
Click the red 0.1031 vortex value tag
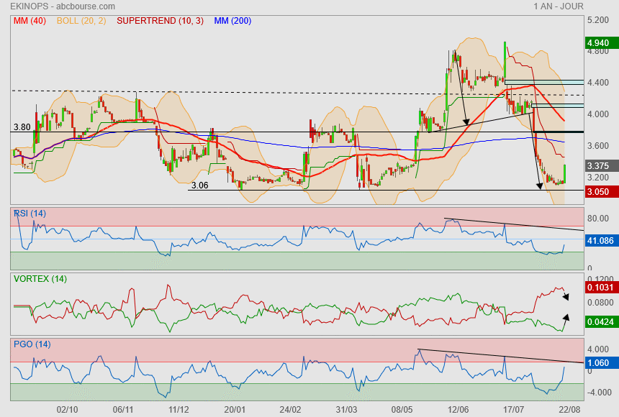click(602, 287)
